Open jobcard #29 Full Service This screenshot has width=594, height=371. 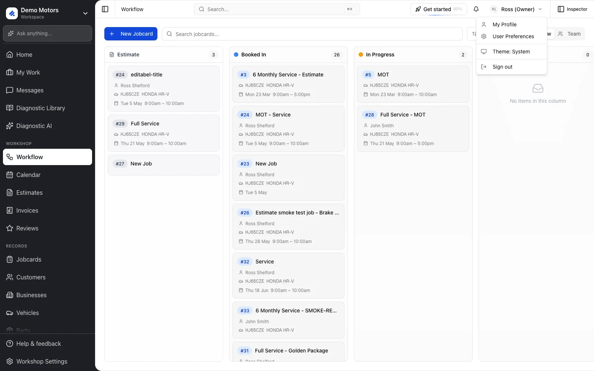click(164, 133)
